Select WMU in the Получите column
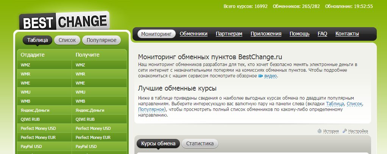This screenshot has height=154, width=387. pyautogui.click(x=99, y=92)
